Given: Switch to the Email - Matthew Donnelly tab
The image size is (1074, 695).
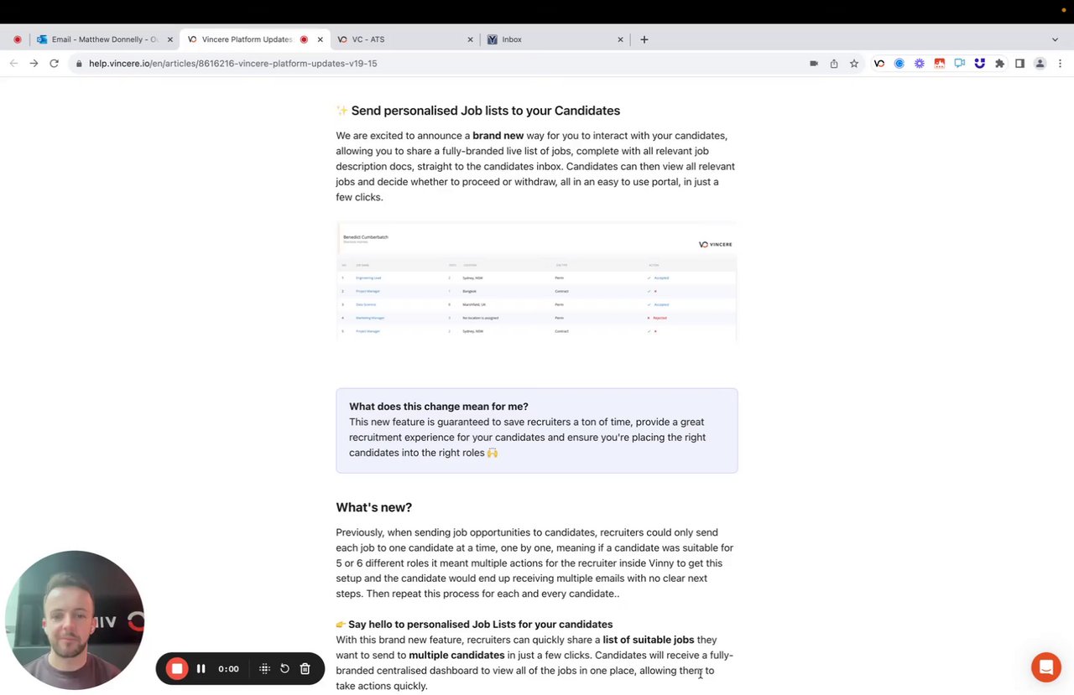Looking at the screenshot, I should pyautogui.click(x=104, y=39).
